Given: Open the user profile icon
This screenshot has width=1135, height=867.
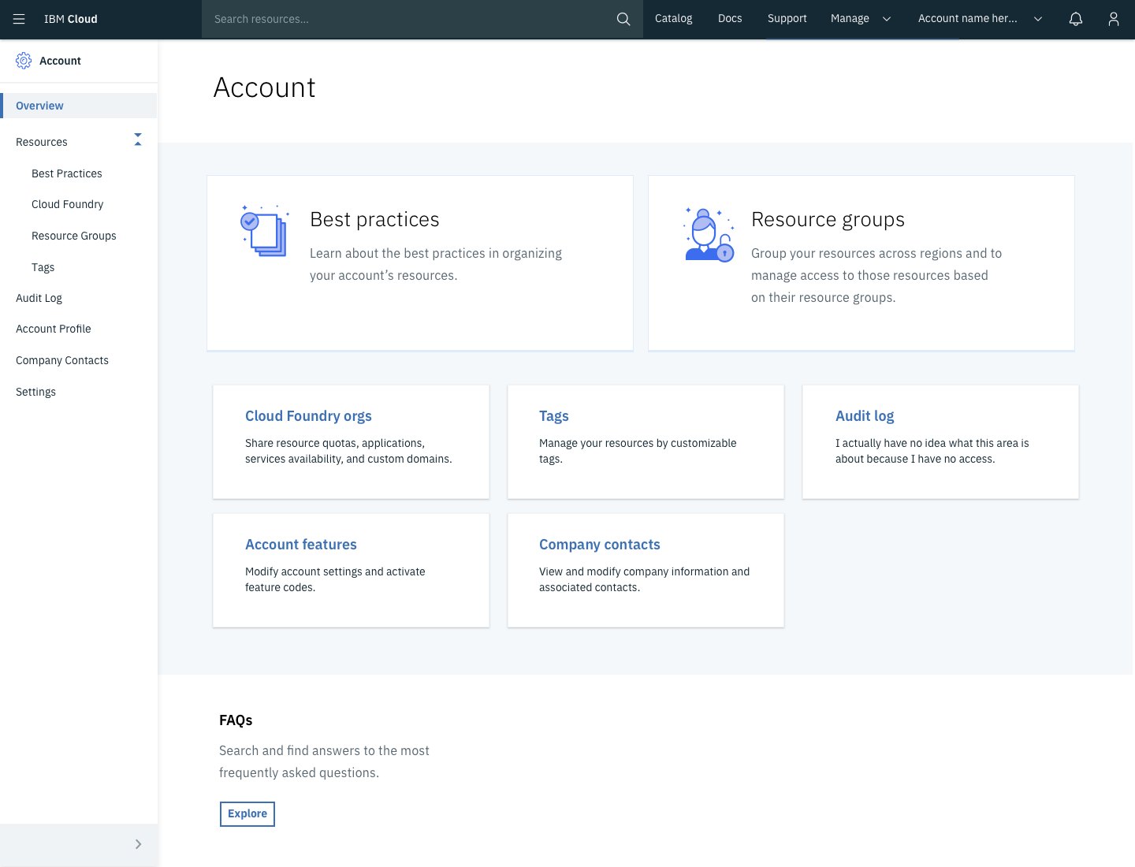Looking at the screenshot, I should 1114,19.
